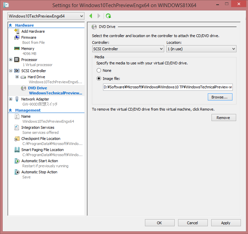This screenshot has height=234, width=248.
Task: Select SCSI Controller in the tree
Action: click(x=34, y=71)
